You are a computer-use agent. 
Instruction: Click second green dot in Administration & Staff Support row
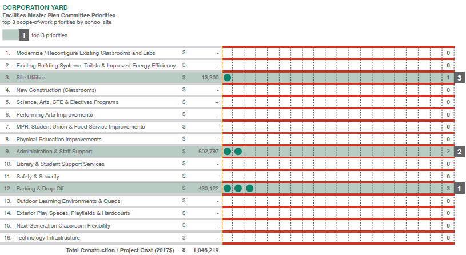coord(238,152)
